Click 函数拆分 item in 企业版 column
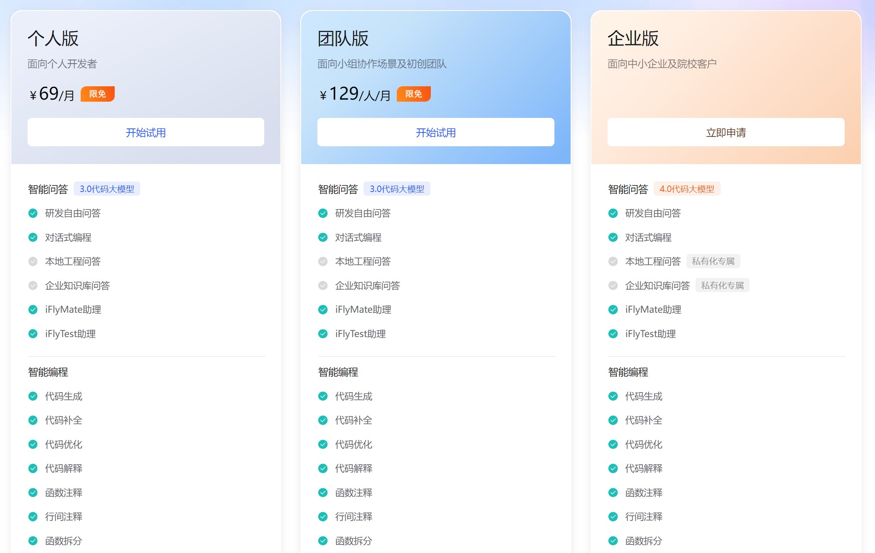Image resolution: width=875 pixels, height=553 pixels. 643,541
